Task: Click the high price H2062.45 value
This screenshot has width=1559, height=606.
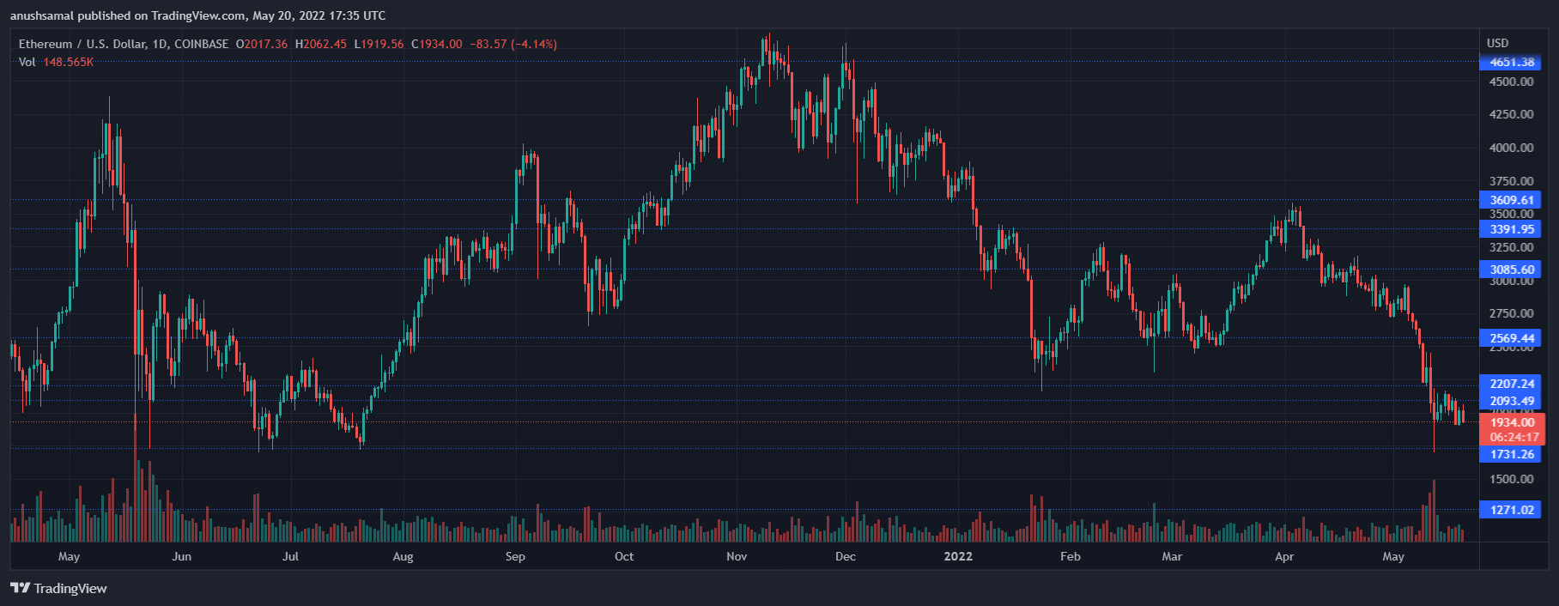Action: pyautogui.click(x=321, y=44)
